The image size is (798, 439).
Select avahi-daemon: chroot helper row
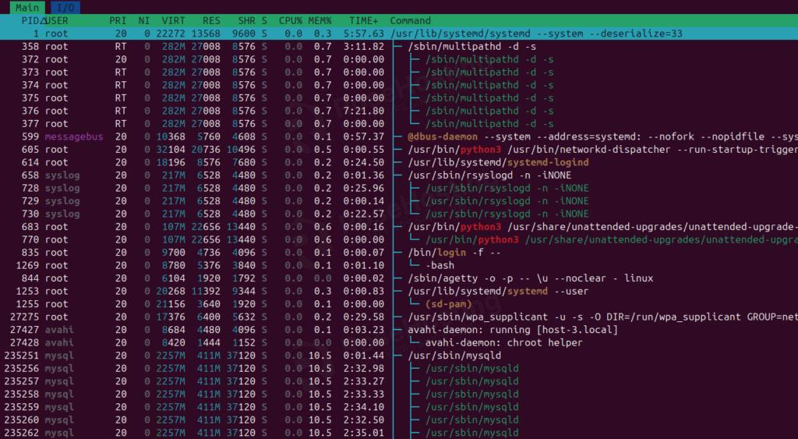point(399,343)
